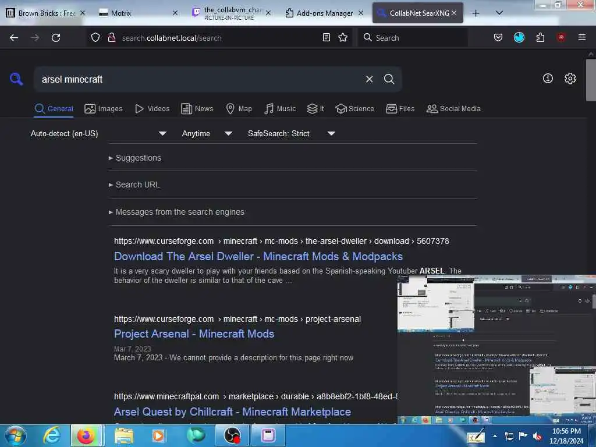Clear the search query with X
This screenshot has height=447, width=596.
[x=369, y=79]
